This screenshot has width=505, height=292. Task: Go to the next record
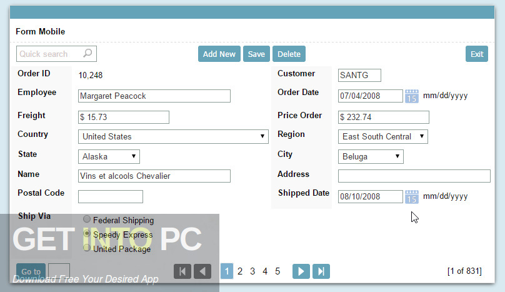click(301, 271)
